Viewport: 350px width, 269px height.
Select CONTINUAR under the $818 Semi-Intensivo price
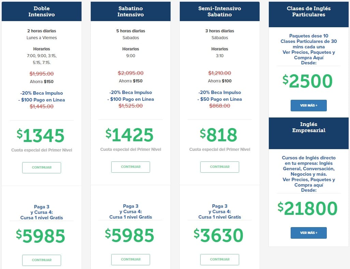220,167
